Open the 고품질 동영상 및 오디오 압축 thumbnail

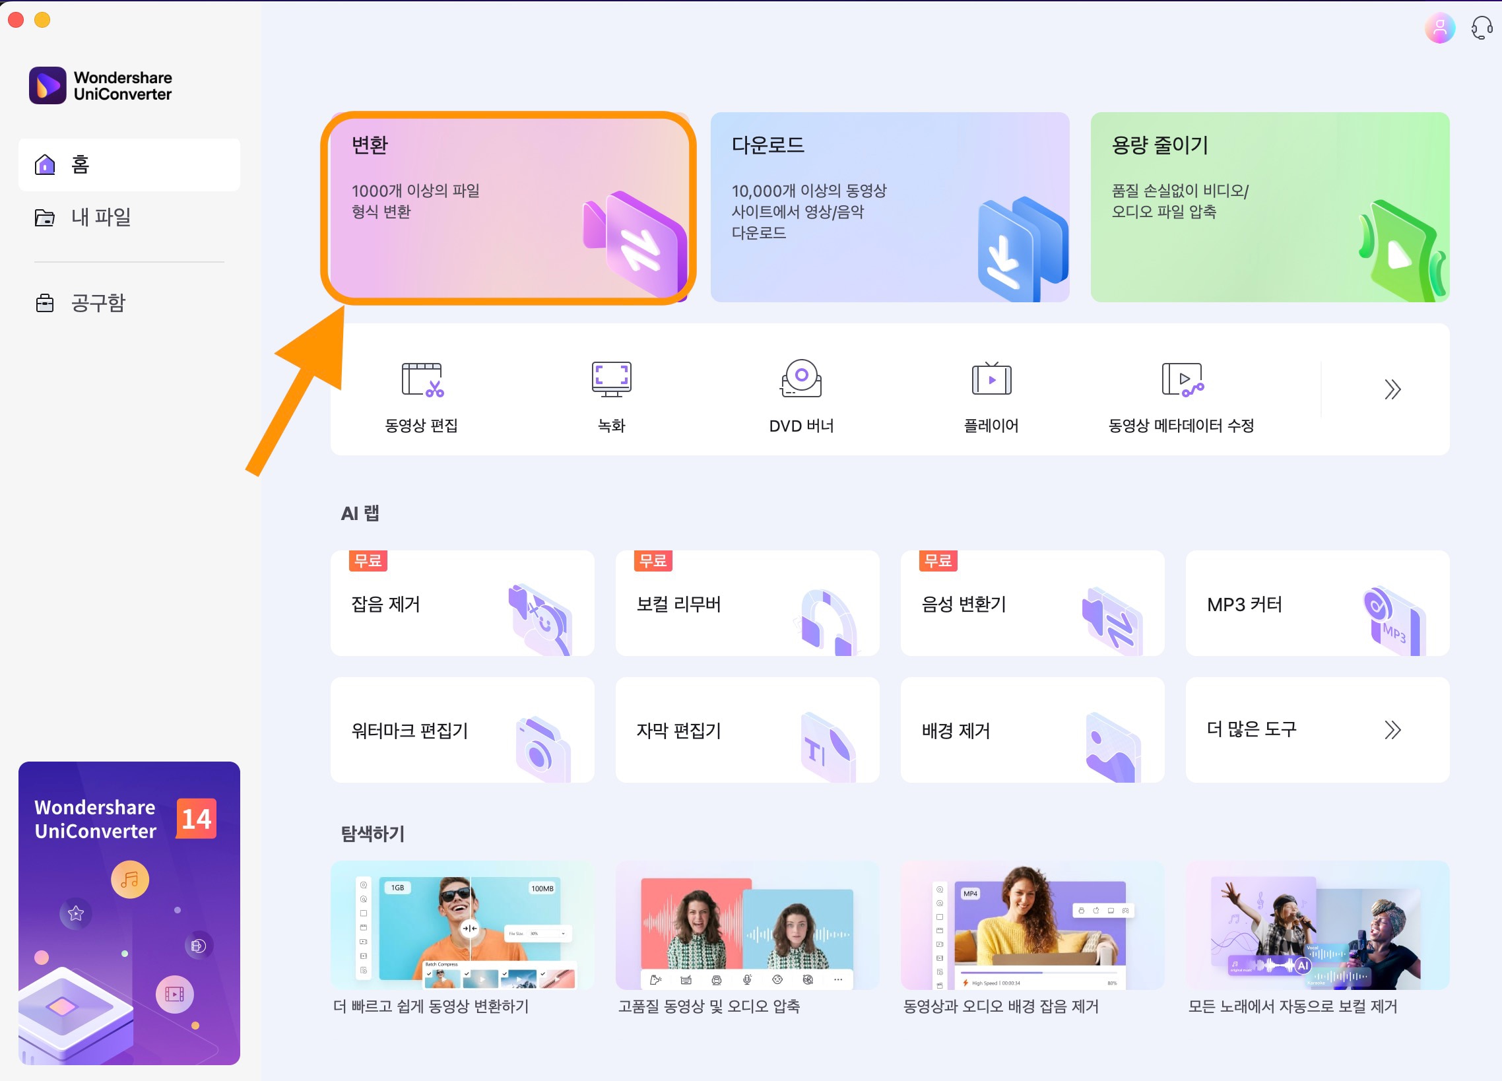tap(747, 925)
